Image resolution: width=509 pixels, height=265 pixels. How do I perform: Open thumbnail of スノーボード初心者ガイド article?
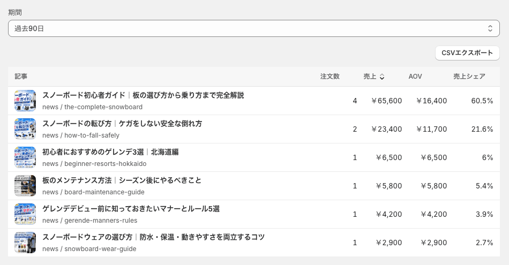point(25,101)
